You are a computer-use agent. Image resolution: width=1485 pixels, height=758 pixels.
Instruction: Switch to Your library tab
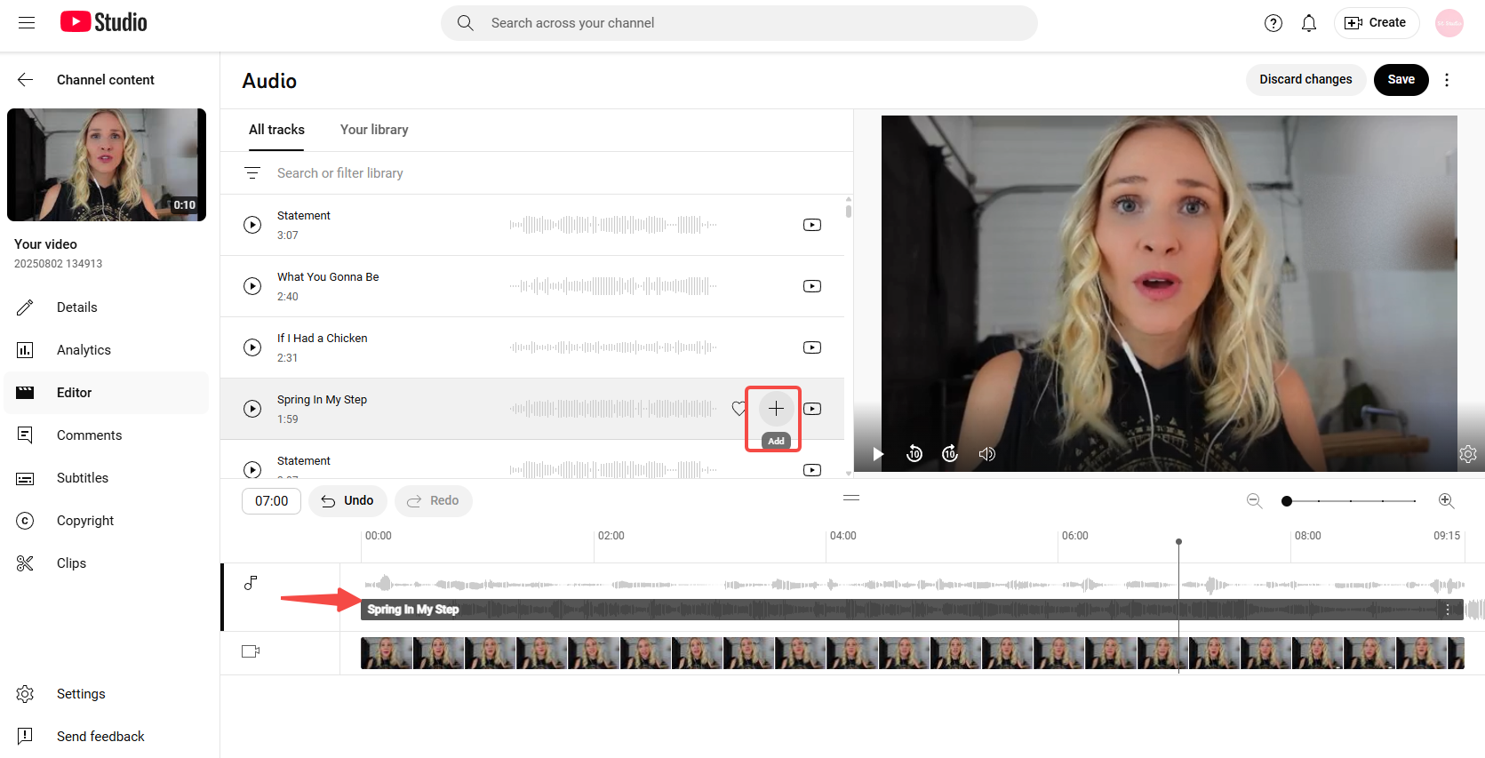[374, 130]
